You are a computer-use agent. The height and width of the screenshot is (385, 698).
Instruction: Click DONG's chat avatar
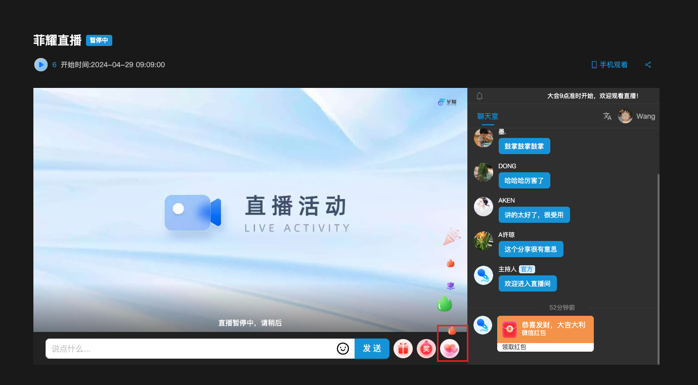484,172
